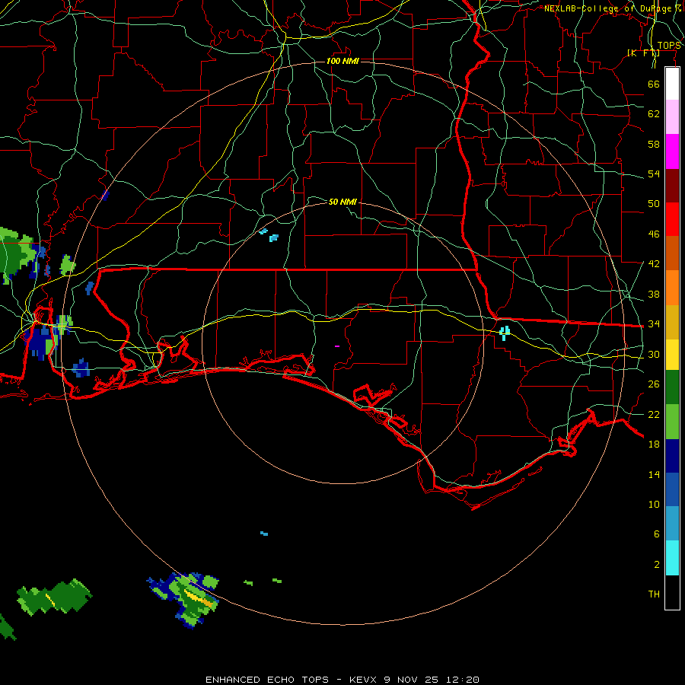The width and height of the screenshot is (685, 685).
Task: Click the TOPS legend title
Action: coord(669,46)
